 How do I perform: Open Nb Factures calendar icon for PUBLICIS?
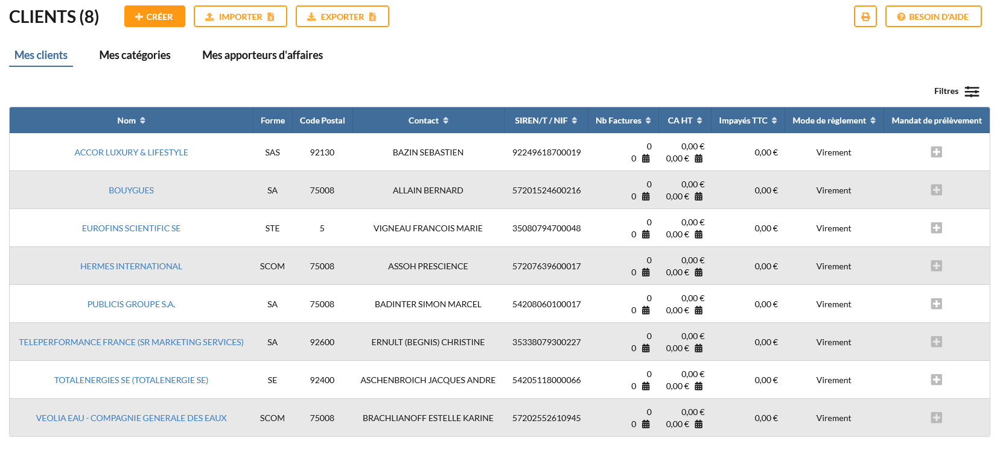click(x=646, y=310)
